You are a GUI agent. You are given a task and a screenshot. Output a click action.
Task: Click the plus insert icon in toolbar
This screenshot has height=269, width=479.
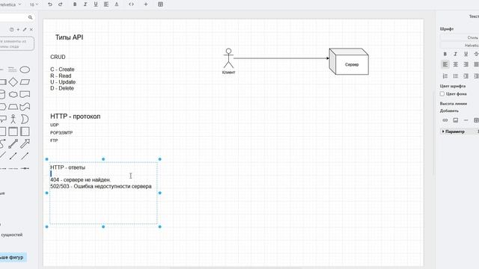pyautogui.click(x=146, y=4)
